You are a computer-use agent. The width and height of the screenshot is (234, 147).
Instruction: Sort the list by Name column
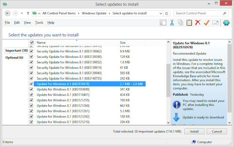point(76,43)
